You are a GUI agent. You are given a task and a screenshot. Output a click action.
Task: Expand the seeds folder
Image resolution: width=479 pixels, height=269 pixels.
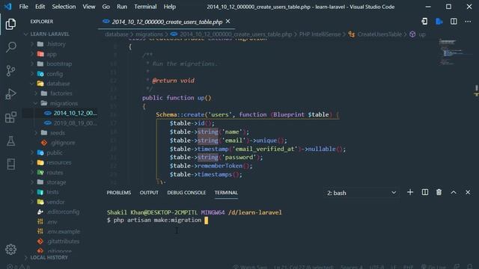(x=58, y=133)
